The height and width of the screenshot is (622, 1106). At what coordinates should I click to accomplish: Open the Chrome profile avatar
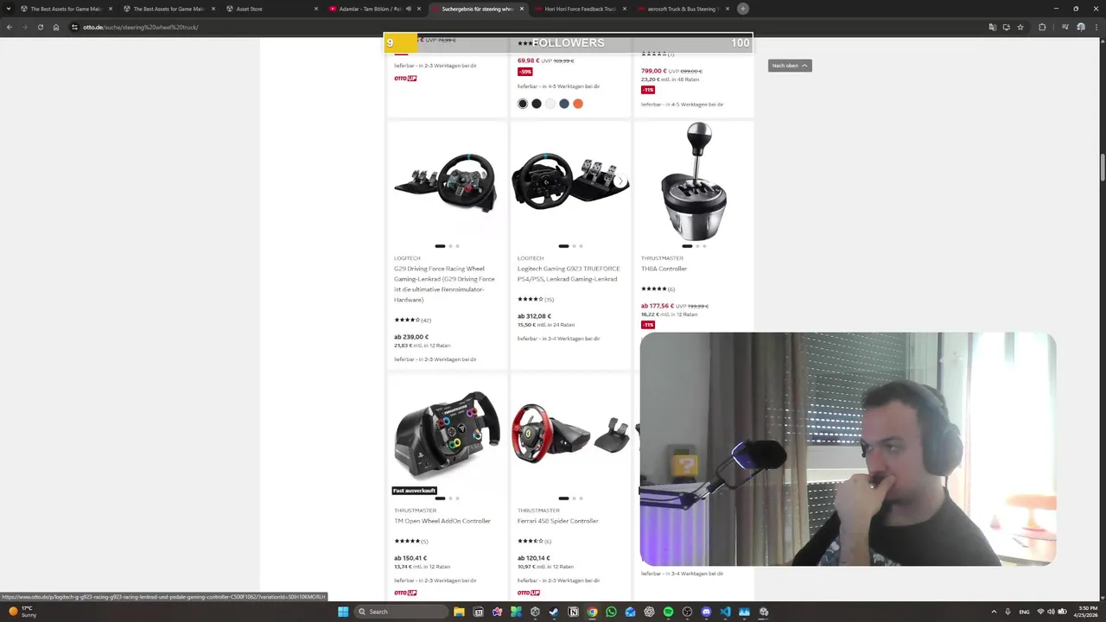pos(1081,27)
